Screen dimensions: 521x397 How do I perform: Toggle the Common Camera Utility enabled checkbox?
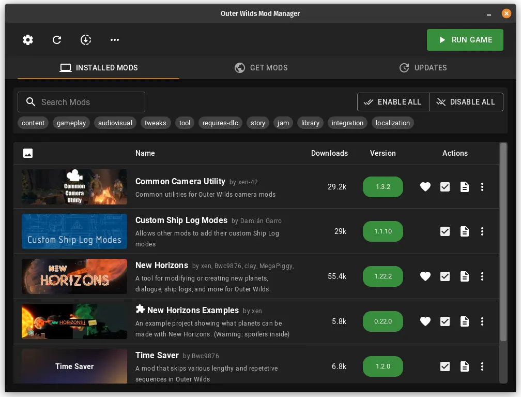point(445,187)
